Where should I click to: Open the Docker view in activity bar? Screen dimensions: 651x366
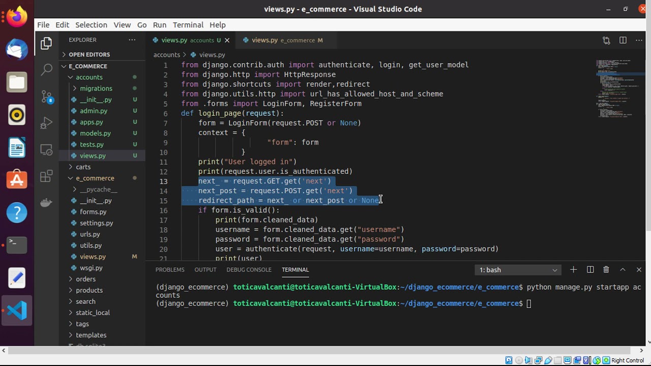(46, 203)
